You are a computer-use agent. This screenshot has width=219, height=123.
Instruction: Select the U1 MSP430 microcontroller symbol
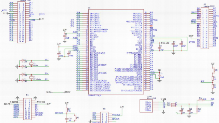pyautogui.click(x=116, y=52)
